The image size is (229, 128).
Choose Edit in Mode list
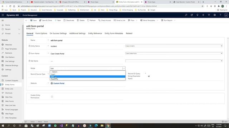click(88, 76)
